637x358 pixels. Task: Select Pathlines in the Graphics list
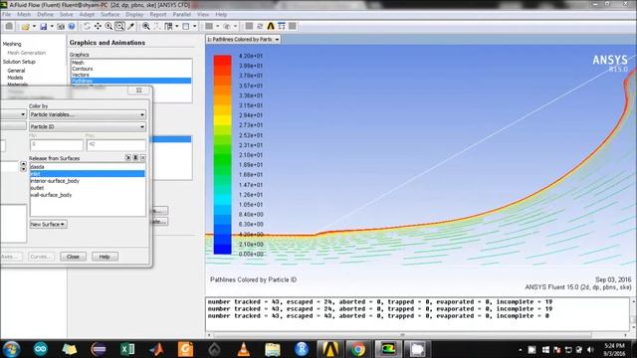click(130, 81)
